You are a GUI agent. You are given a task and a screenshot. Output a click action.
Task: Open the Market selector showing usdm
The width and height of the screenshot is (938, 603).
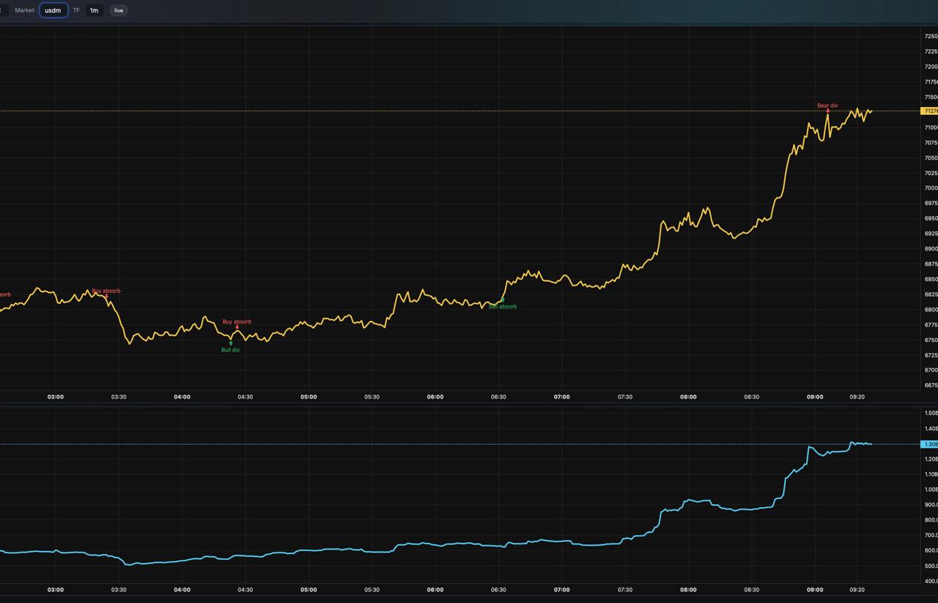coord(53,10)
